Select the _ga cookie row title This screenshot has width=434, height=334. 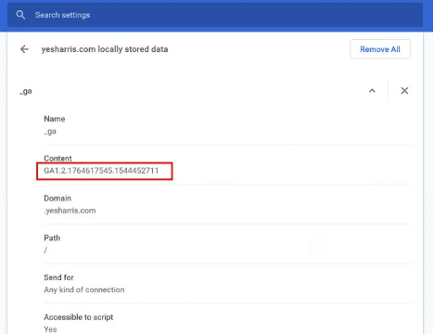[26, 91]
